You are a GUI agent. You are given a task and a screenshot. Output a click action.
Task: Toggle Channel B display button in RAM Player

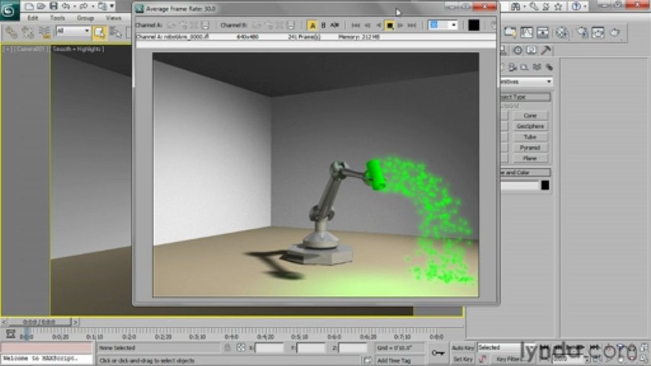coord(323,25)
